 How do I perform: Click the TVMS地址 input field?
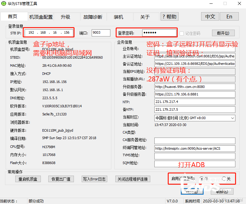point(195,156)
